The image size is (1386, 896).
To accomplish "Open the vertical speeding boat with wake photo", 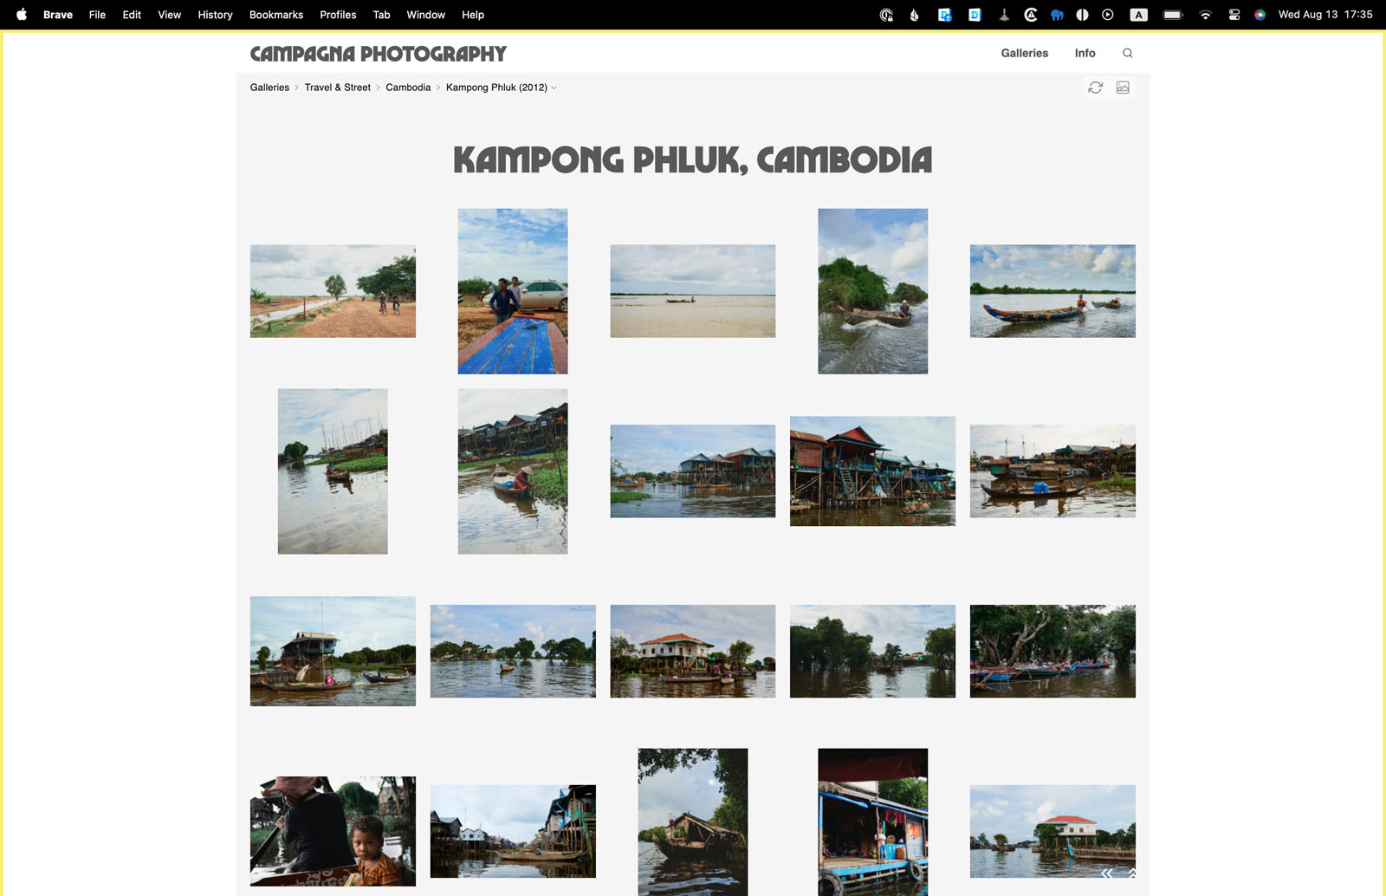I will [872, 291].
